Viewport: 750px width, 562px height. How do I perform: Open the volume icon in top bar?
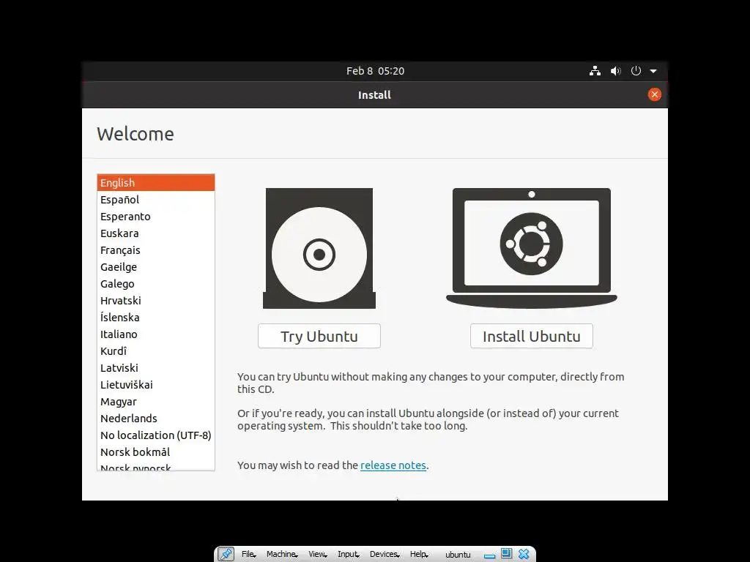(x=615, y=71)
